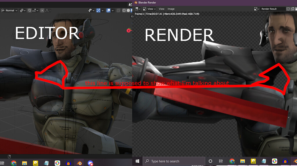Open Chrome from the left taskbar
Viewport: 297px width, 166px height.
tap(14, 163)
